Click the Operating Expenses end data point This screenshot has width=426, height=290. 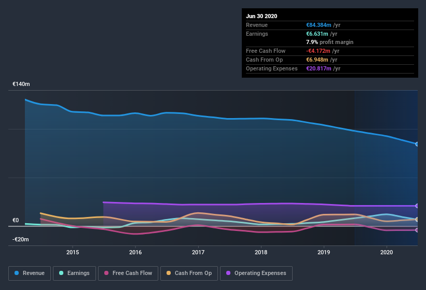coord(417,206)
